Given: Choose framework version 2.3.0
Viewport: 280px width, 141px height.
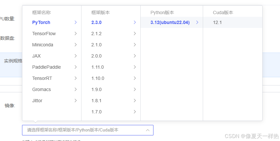Looking at the screenshot, I should pos(111,22).
